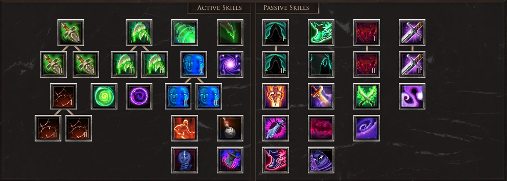This screenshot has height=181, width=507.
Task: Click the red thorns skill tier I
Action: tap(64, 97)
